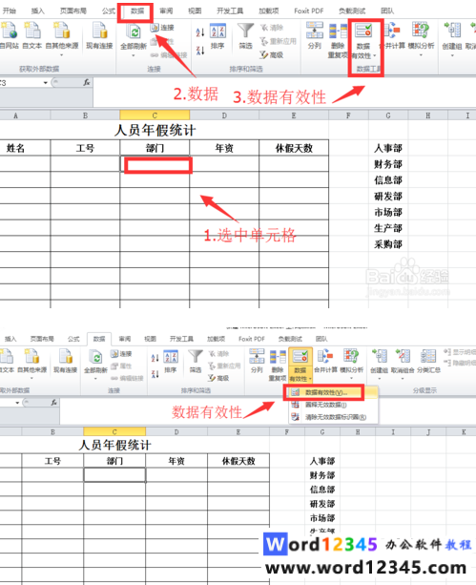Click 删除重复项 icon in upper screenshot

pyautogui.click(x=338, y=31)
